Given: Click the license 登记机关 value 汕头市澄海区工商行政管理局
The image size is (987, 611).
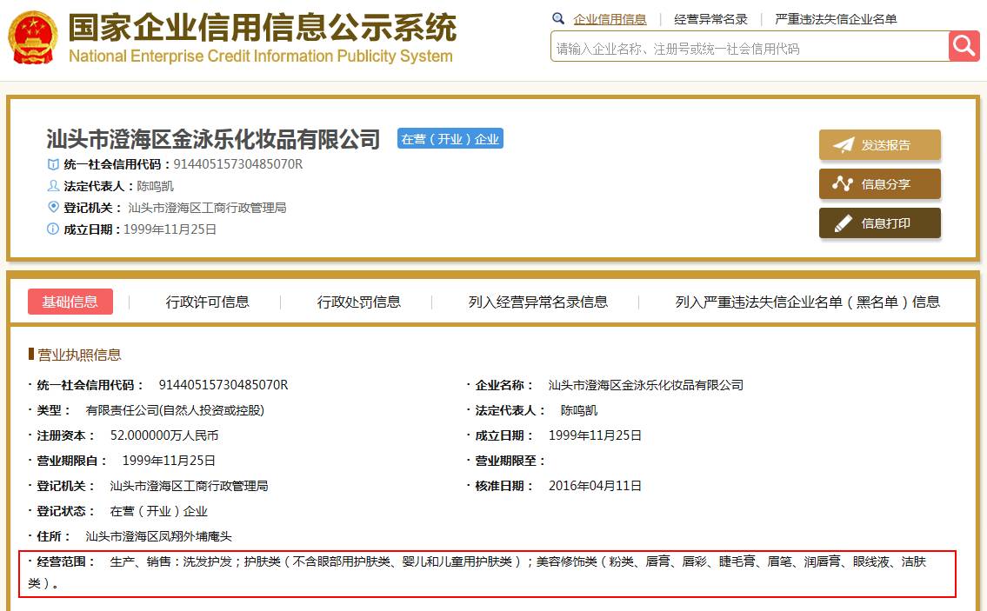Looking at the screenshot, I should (189, 486).
